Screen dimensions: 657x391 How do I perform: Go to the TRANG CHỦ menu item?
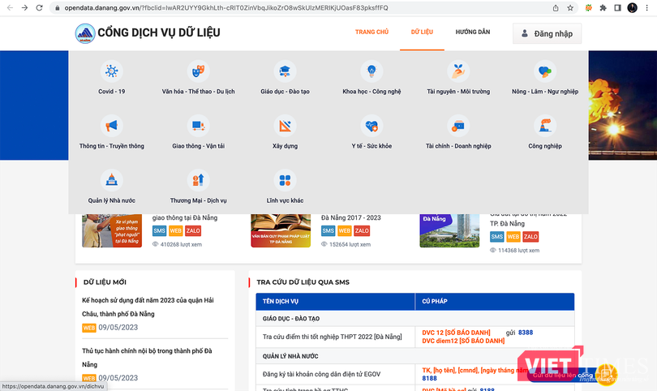372,32
